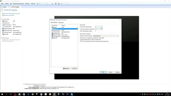Open taskbar search magnifier icon
Screen dimensions: 171x96
[6, 94]
